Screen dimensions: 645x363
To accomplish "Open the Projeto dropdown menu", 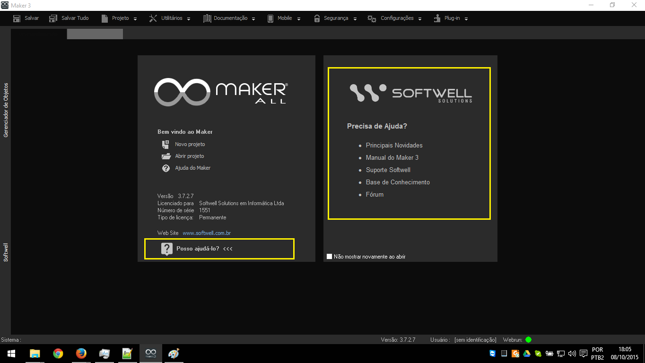I will pyautogui.click(x=119, y=18).
